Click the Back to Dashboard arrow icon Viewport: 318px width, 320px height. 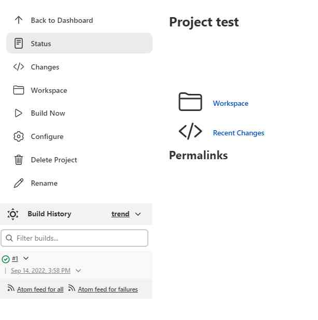(19, 20)
